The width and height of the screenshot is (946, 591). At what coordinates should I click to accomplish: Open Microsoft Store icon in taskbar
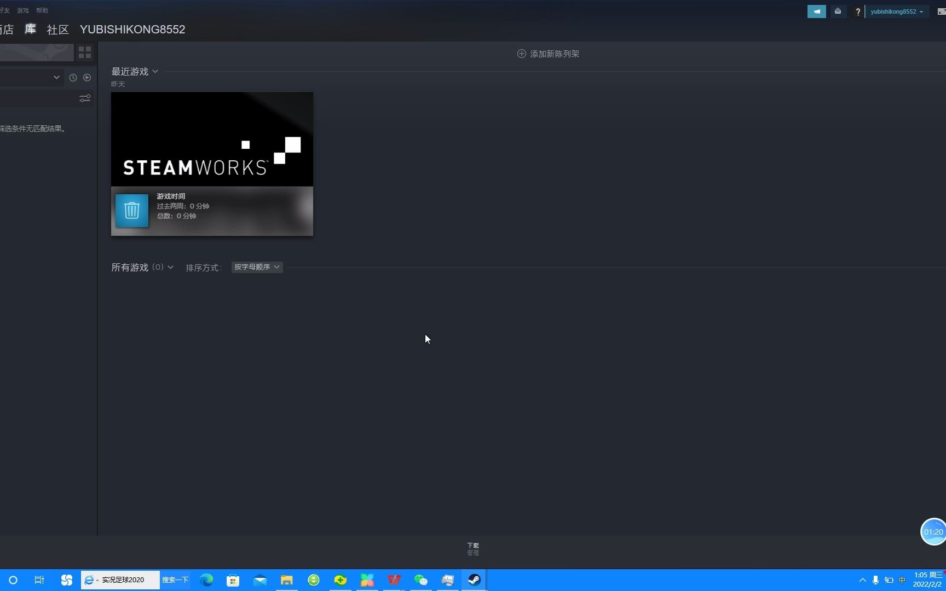click(x=233, y=580)
